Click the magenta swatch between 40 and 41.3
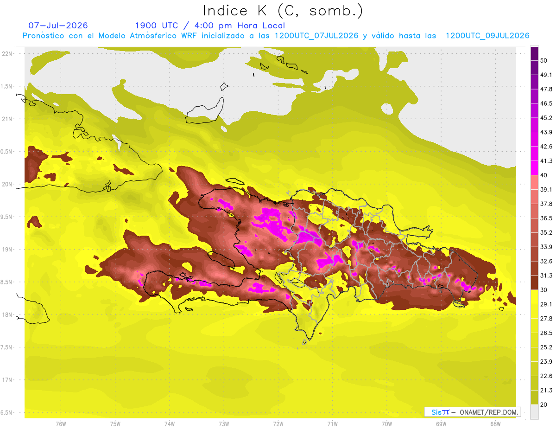This screenshot has width=556, height=430. 534,168
